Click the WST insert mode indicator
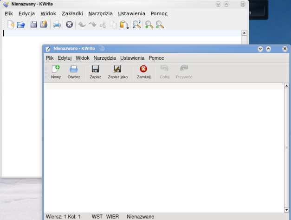 [97, 217]
